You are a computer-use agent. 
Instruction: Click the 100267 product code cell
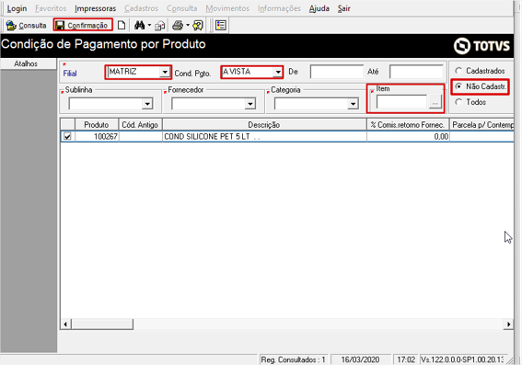point(97,137)
